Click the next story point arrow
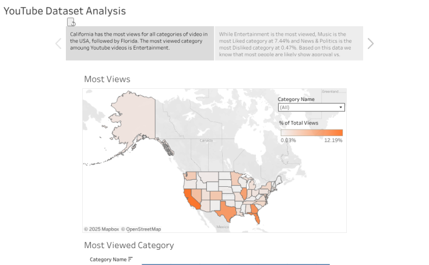429x265 pixels. (x=370, y=44)
